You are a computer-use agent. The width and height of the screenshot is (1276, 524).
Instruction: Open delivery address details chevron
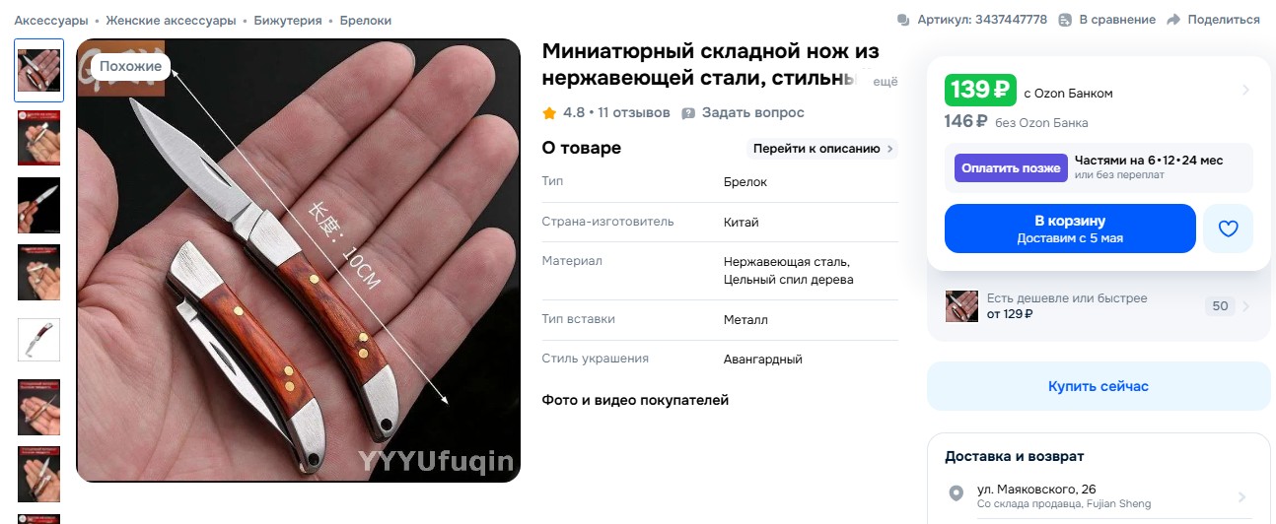[1241, 496]
